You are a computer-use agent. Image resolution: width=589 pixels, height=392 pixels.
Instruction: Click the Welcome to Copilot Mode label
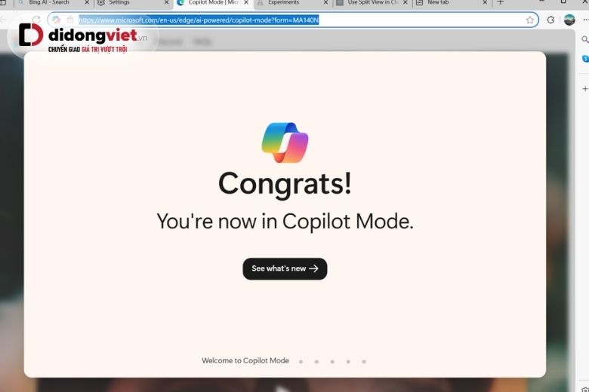(245, 360)
